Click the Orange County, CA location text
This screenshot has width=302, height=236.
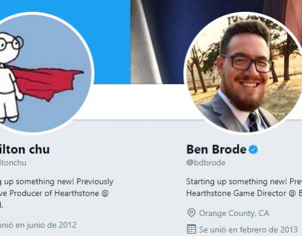(234, 213)
